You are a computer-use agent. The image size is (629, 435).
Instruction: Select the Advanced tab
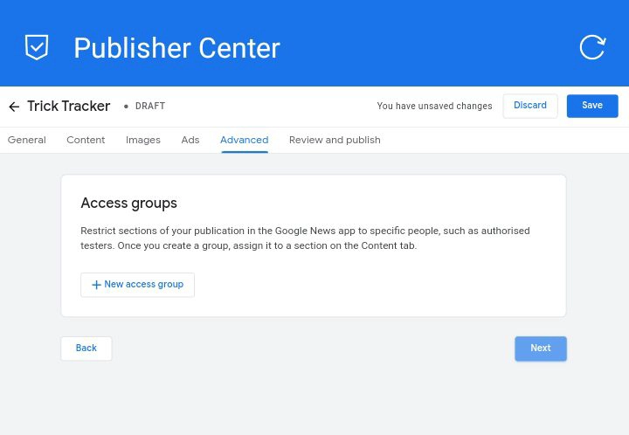(x=245, y=140)
